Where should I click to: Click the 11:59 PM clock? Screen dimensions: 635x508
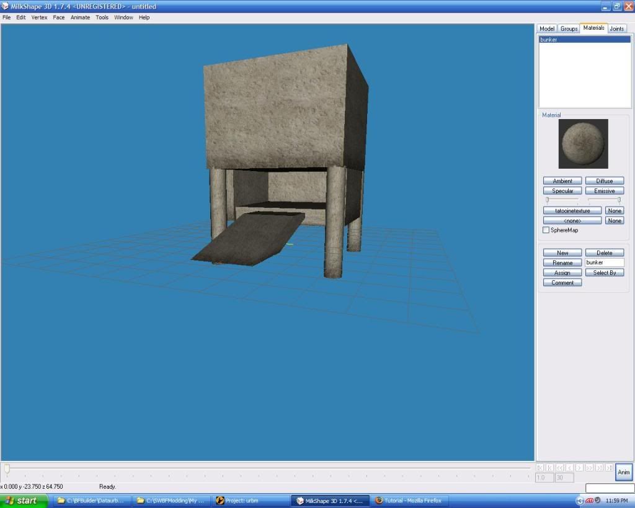tap(617, 501)
